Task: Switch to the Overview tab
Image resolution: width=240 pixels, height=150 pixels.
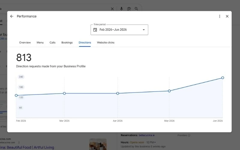Action: coord(25,43)
